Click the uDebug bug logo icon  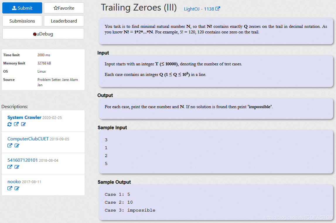pos(35,34)
